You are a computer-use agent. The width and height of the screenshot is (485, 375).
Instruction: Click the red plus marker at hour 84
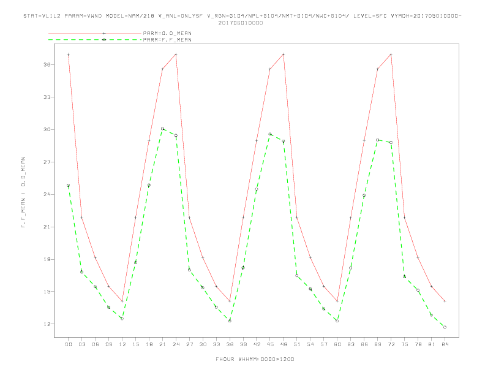(445, 301)
